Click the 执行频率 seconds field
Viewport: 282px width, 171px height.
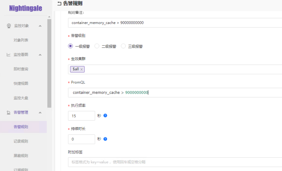pyautogui.click(x=81, y=116)
